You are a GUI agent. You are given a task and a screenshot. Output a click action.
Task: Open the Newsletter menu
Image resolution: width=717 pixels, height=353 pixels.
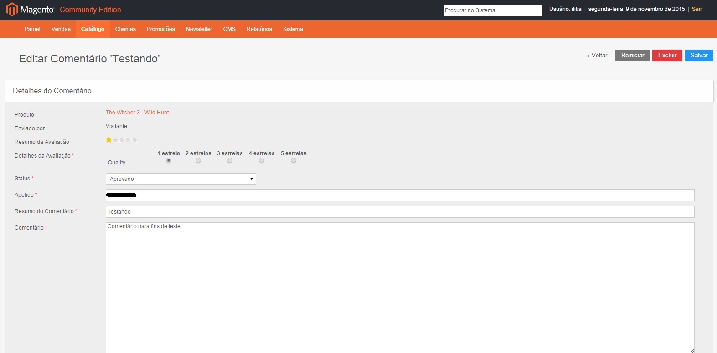point(199,29)
